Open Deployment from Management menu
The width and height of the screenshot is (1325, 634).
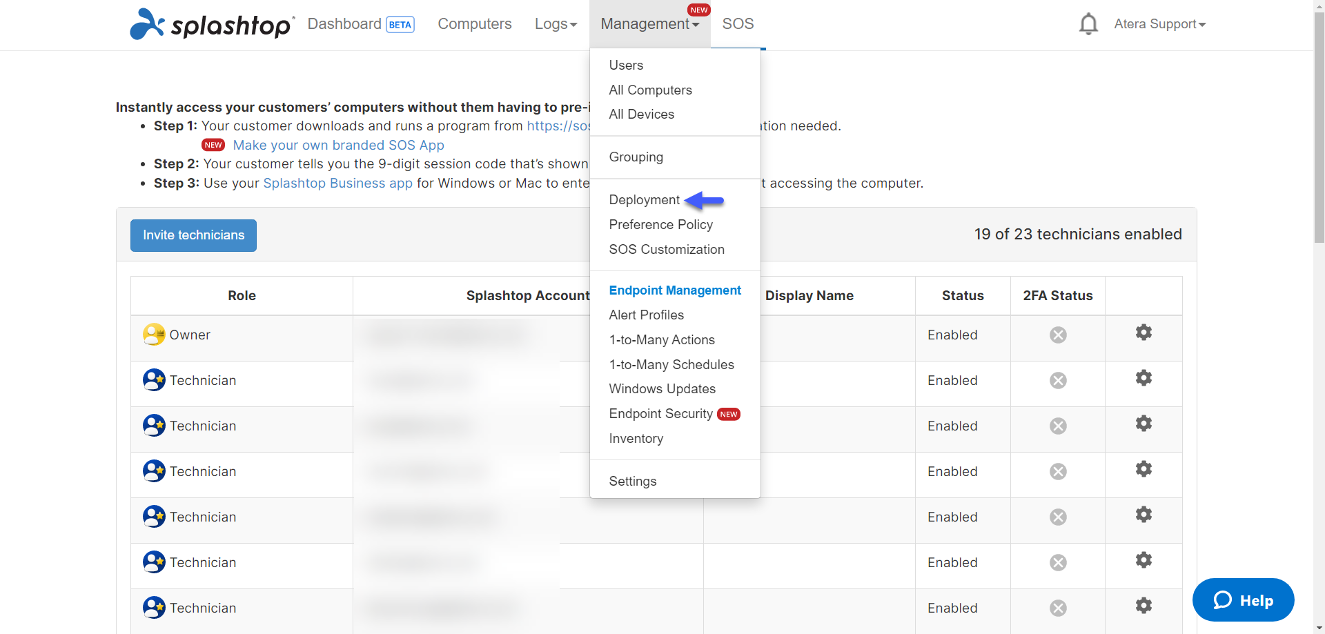click(x=645, y=200)
